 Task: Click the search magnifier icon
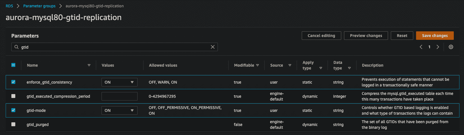point(16,47)
